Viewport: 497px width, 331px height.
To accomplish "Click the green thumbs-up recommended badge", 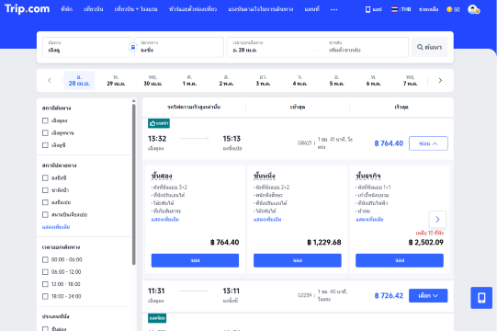I will [159, 123].
